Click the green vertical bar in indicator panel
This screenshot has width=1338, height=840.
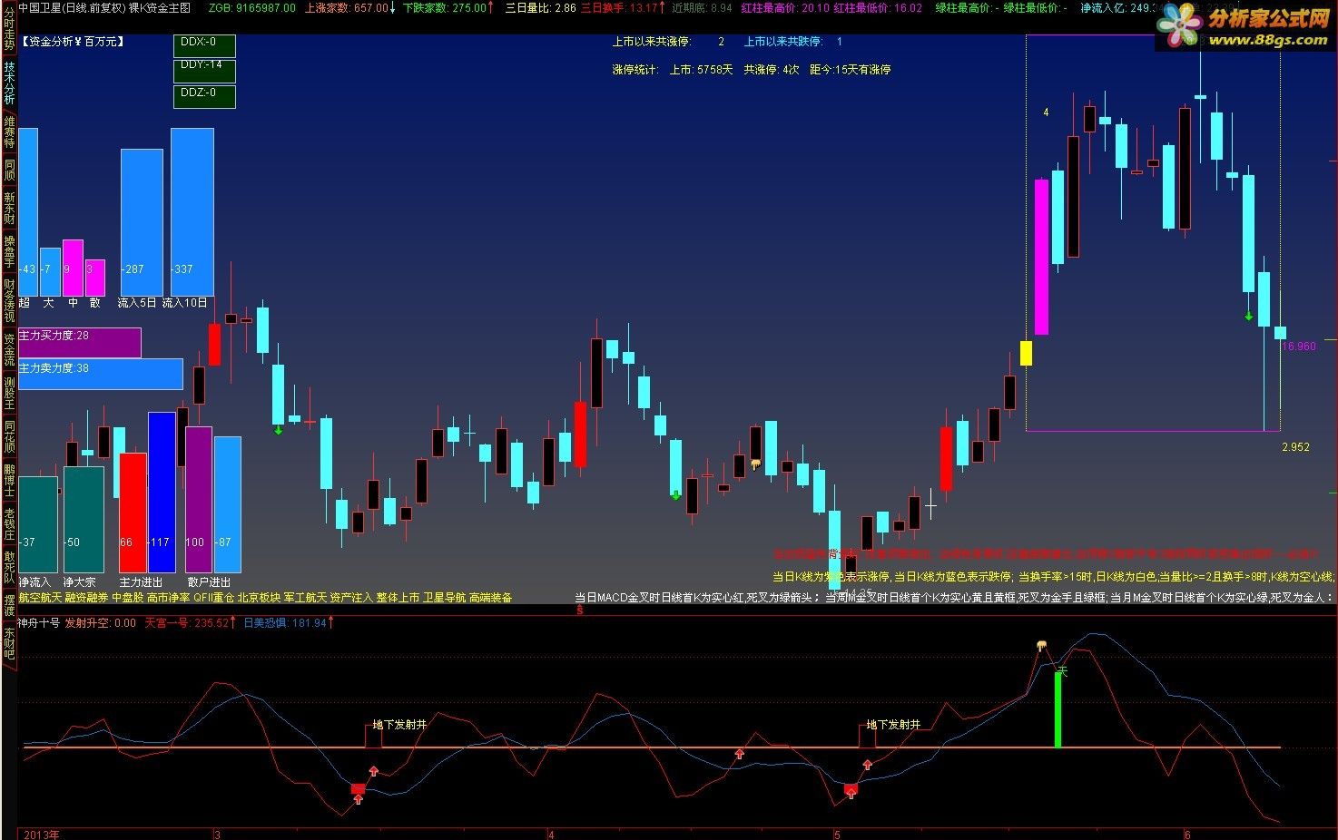pos(1058,710)
